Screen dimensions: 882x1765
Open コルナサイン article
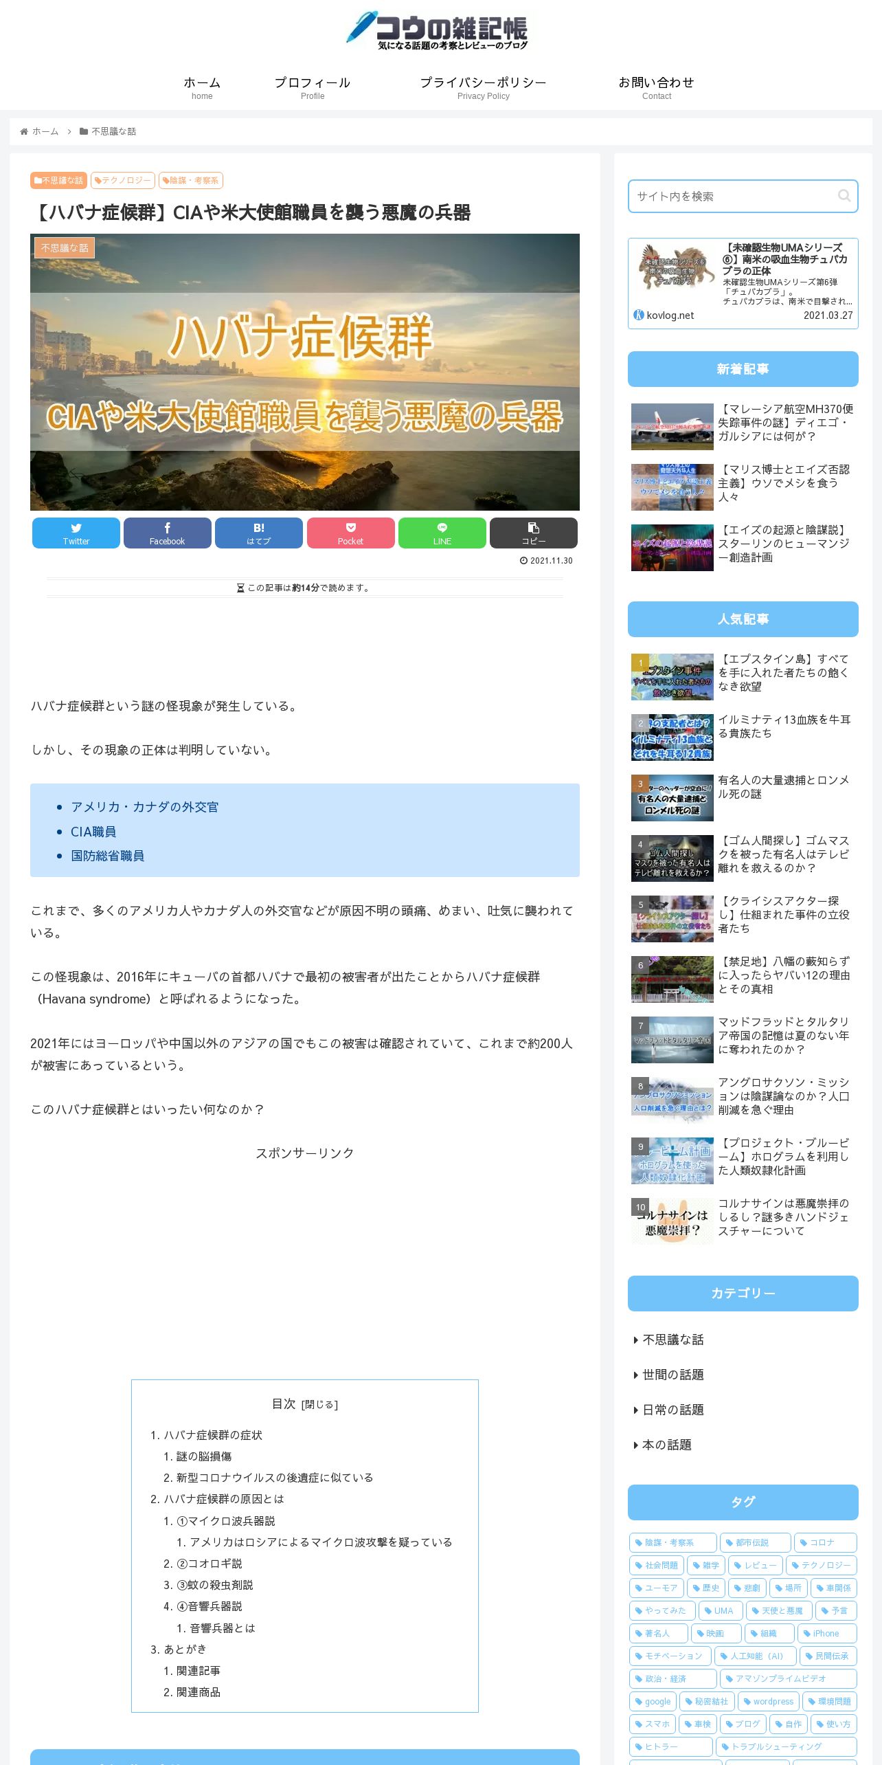743,1221
